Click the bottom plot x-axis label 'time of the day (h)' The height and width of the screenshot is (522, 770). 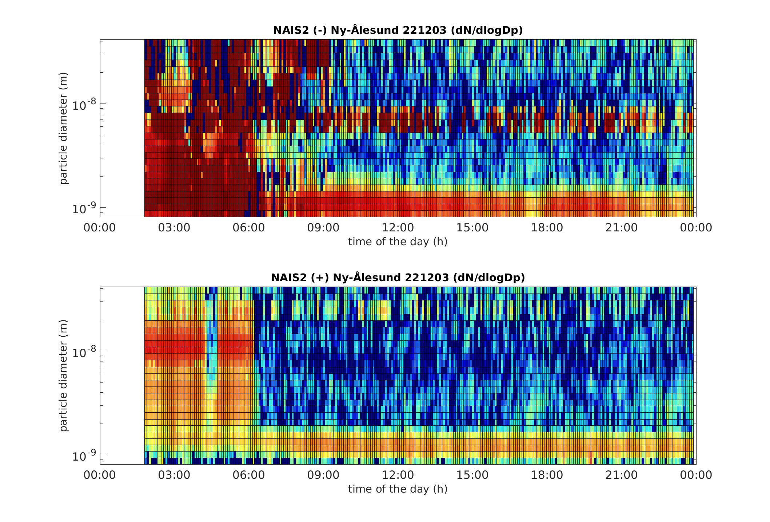[398, 489]
